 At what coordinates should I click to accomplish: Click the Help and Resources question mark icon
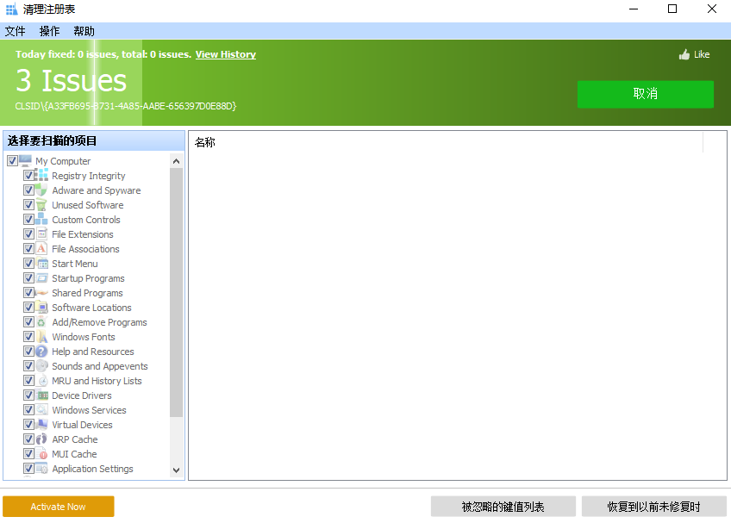point(41,351)
